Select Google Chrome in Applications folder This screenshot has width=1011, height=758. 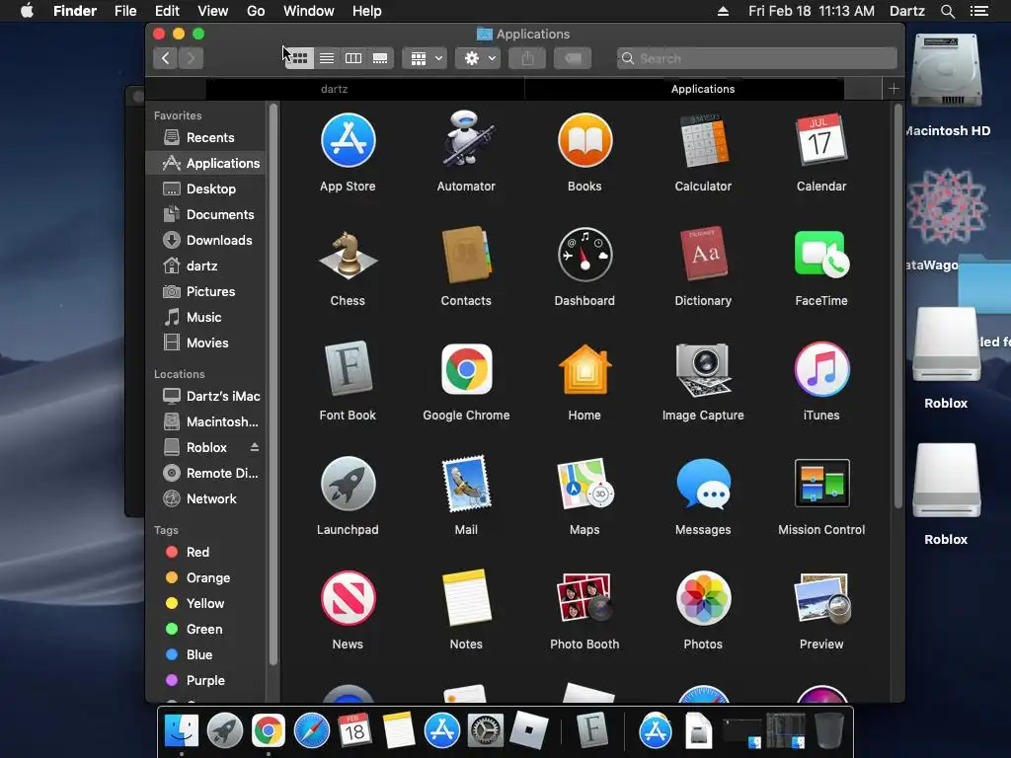coord(466,369)
